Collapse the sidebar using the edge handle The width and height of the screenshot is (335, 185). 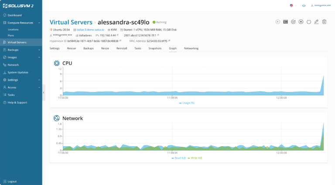[x=44, y=92]
